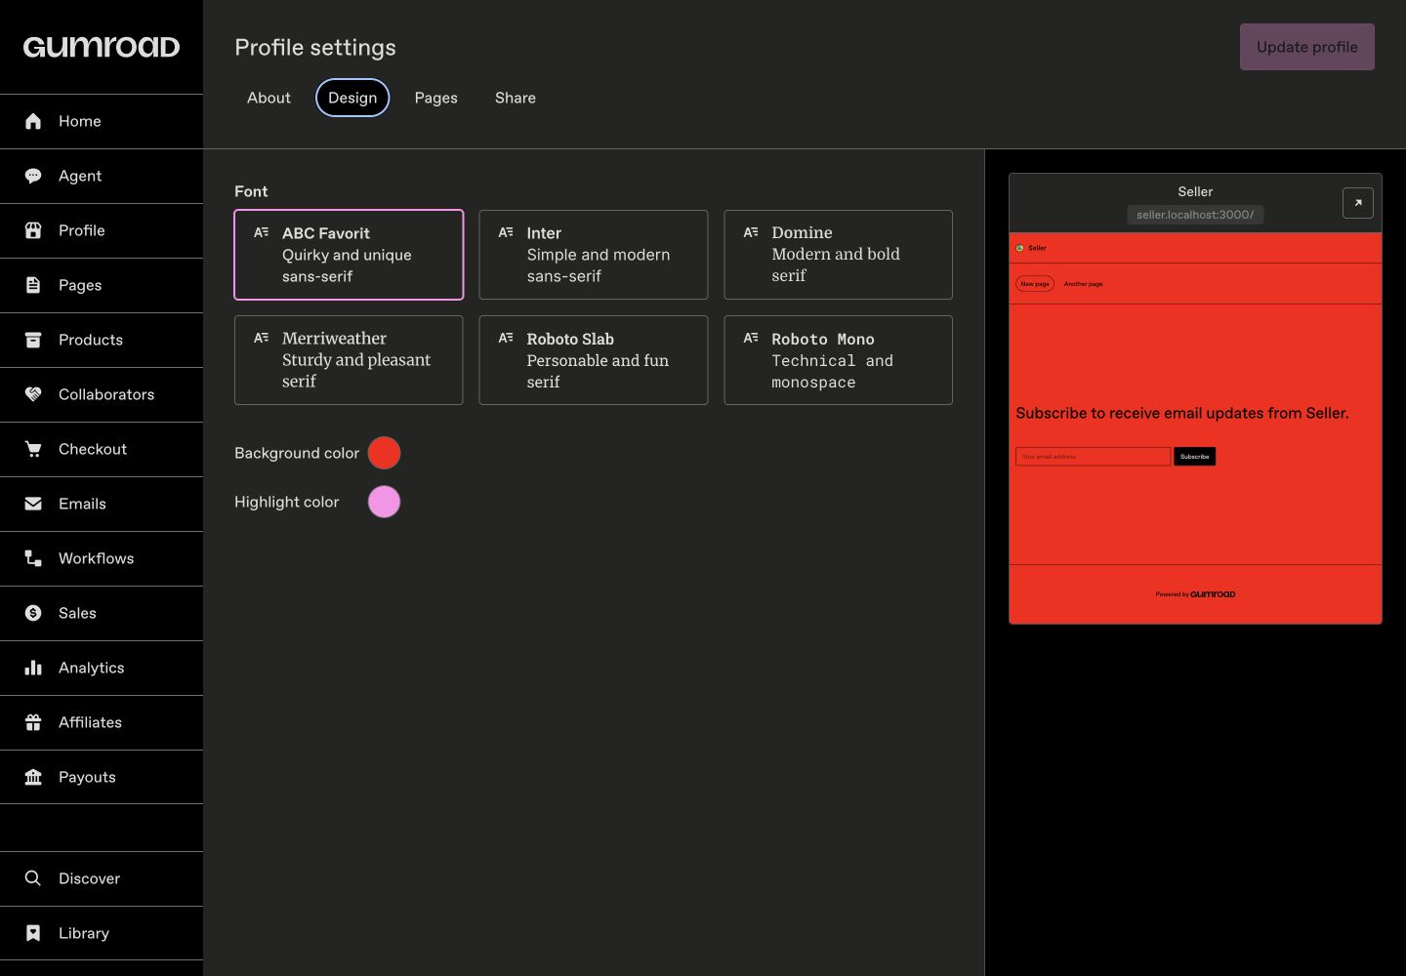The width and height of the screenshot is (1406, 976).
Task: Click the Sales dollar coin icon
Action: [x=33, y=613]
